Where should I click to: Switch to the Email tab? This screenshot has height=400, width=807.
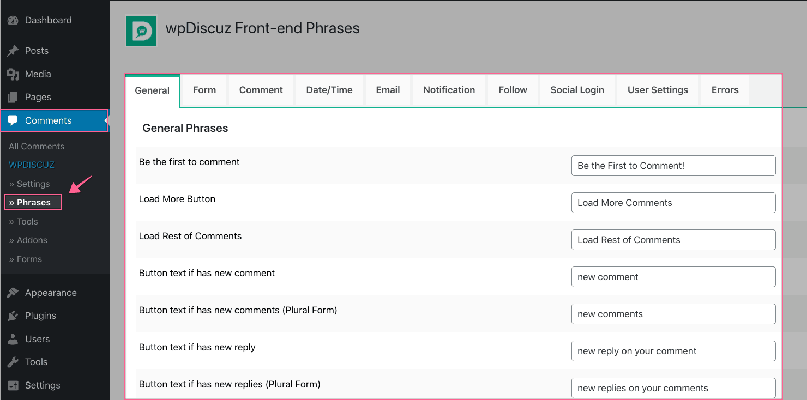point(388,90)
